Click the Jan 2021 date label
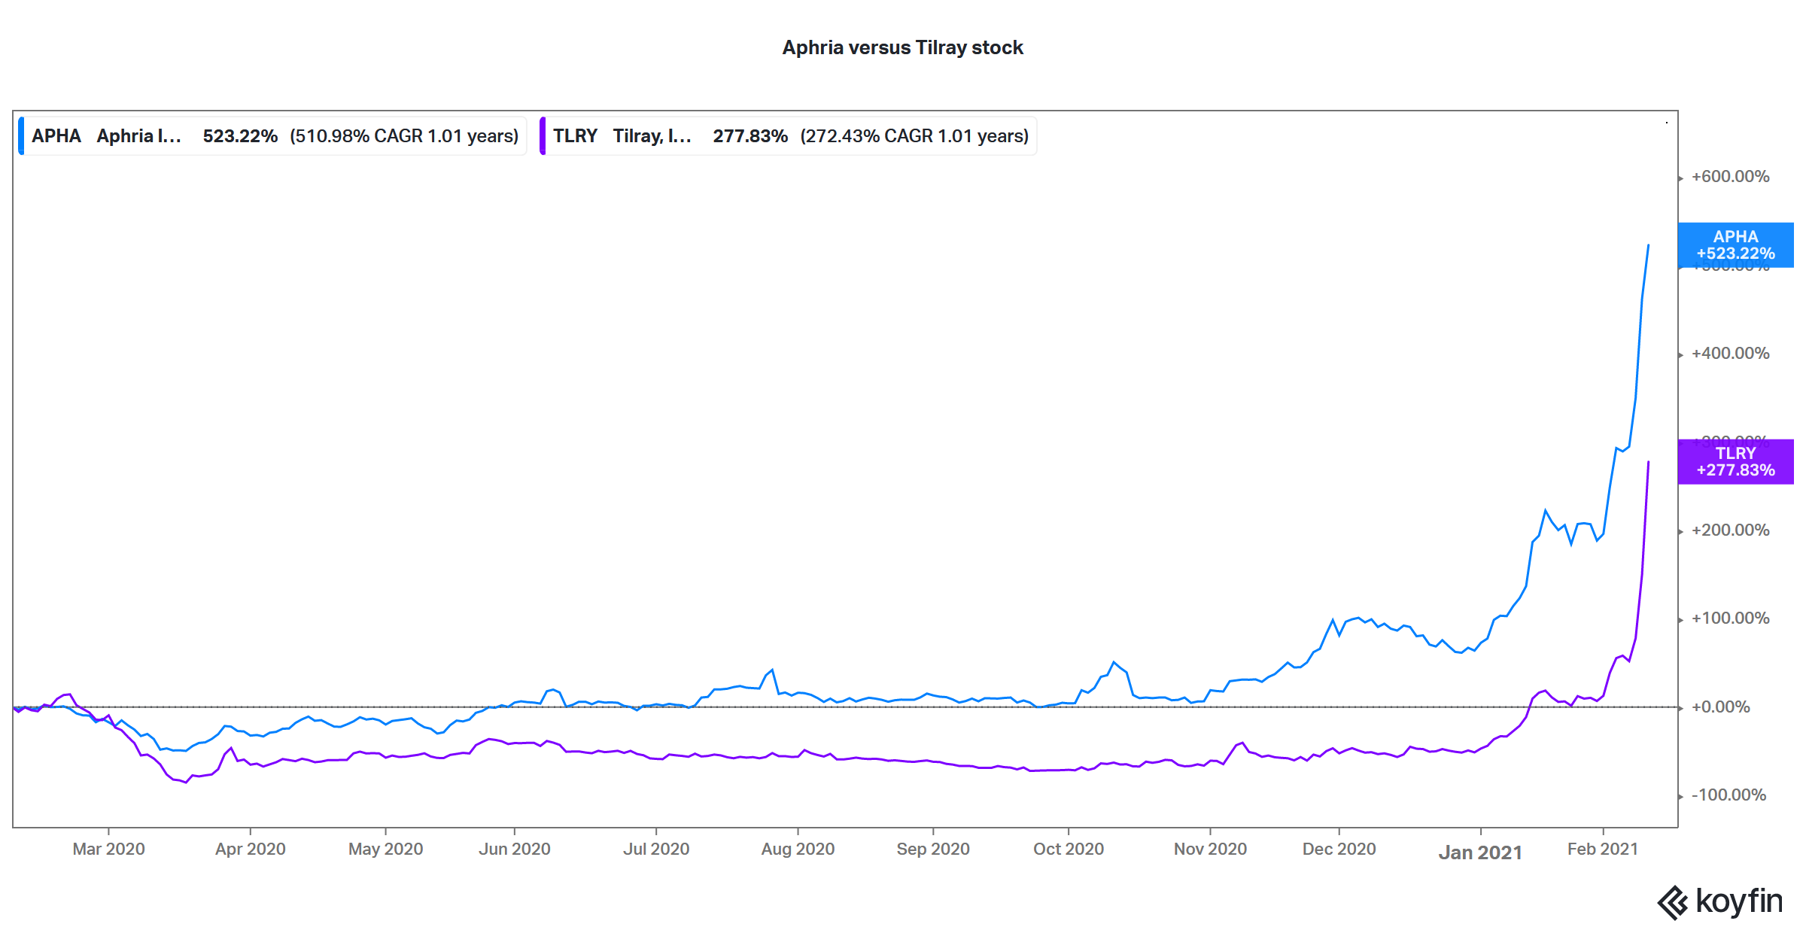1806x933 pixels. (x=1480, y=852)
